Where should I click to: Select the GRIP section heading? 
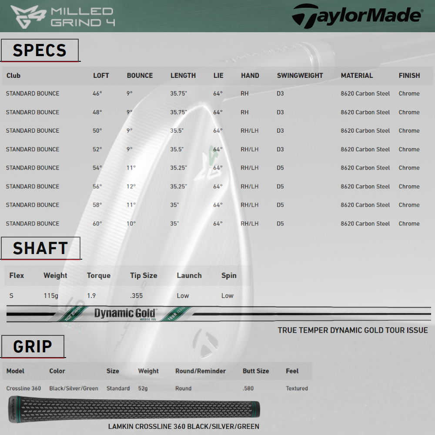coord(33,347)
